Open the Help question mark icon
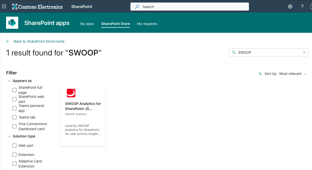Screen dimensions: 312x170 point(302,7)
